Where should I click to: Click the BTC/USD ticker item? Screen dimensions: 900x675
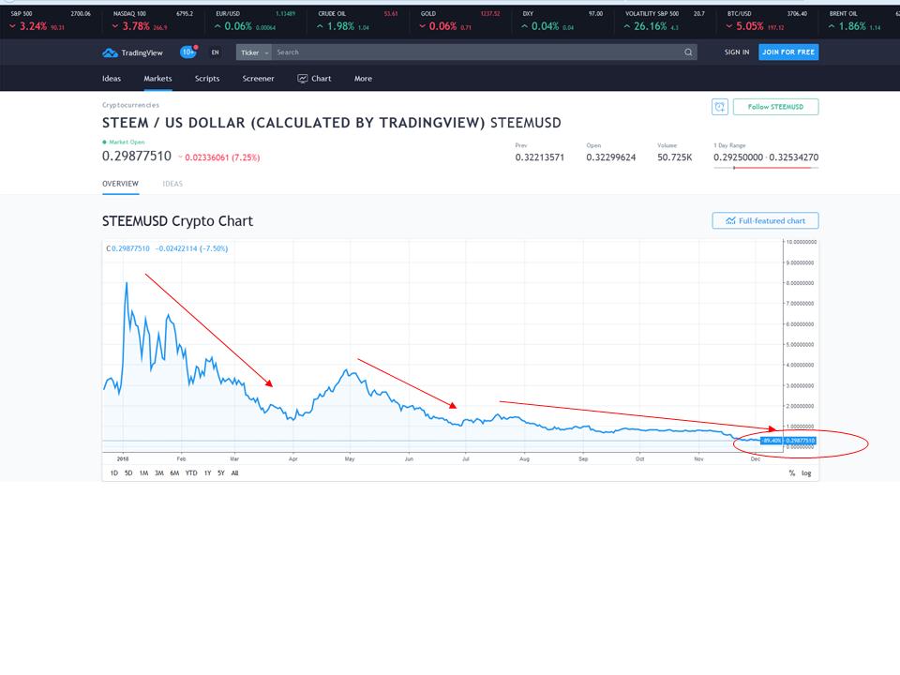[767, 20]
